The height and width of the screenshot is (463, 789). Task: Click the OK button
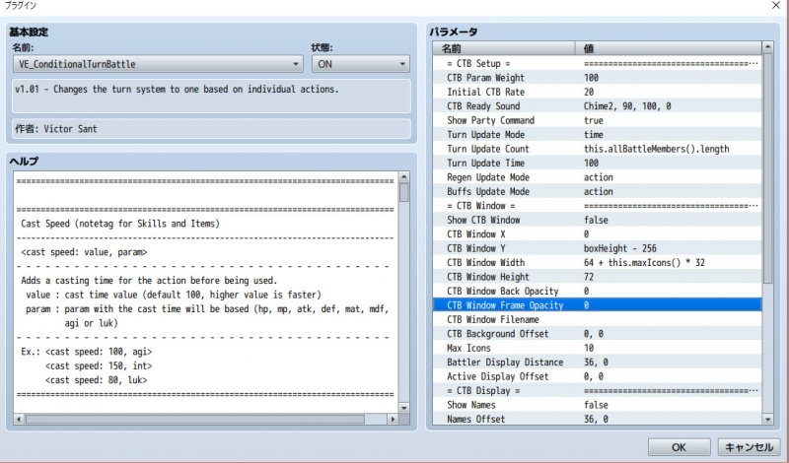coord(679,447)
